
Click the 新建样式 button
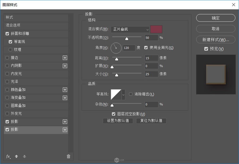coord(215,39)
